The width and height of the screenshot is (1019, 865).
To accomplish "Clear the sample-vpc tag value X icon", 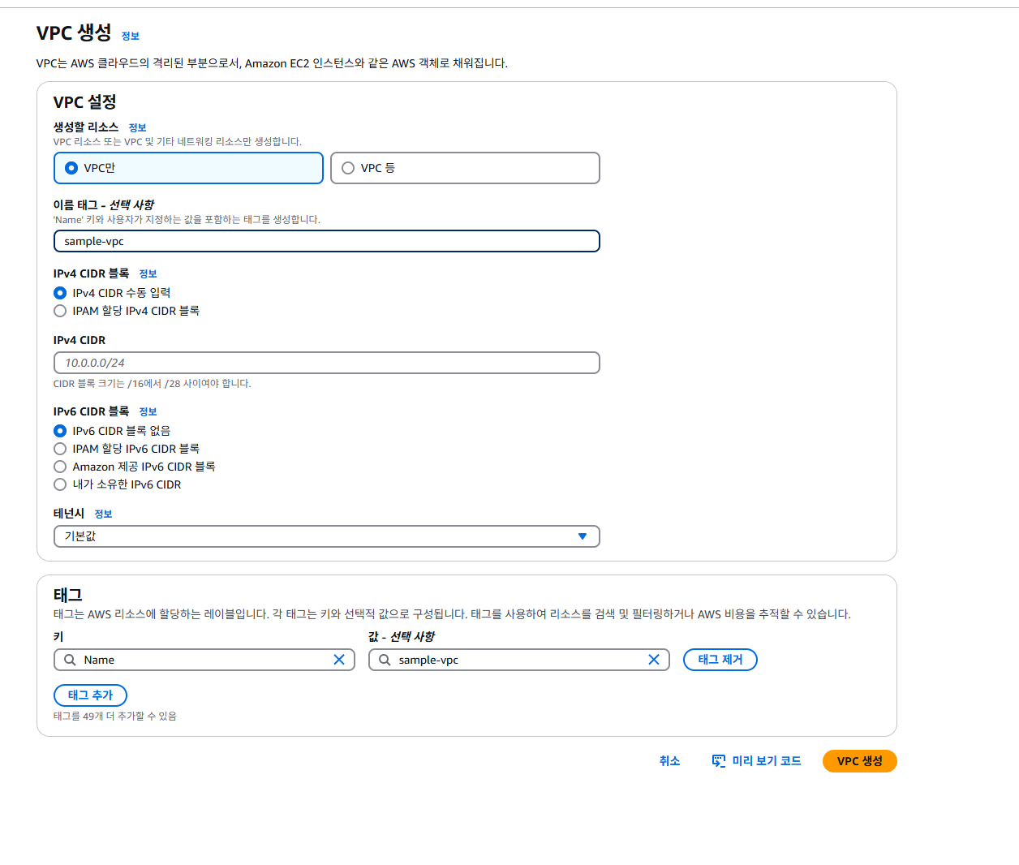I will (654, 660).
